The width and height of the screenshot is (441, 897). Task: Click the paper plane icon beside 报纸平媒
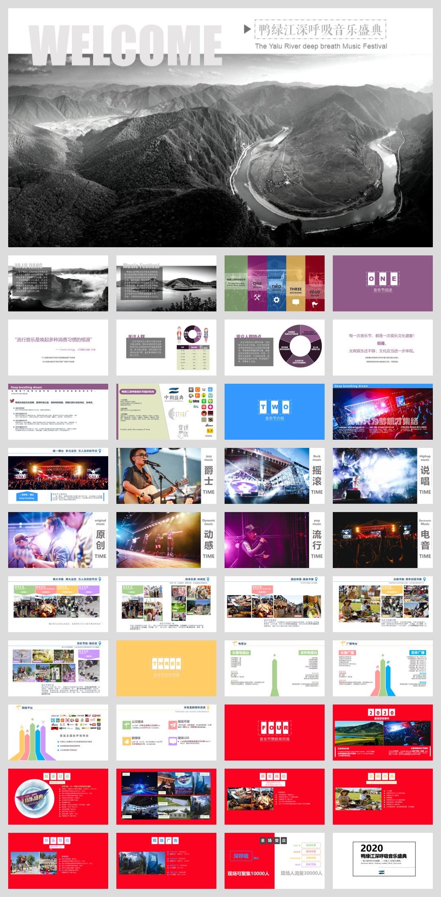(x=172, y=725)
